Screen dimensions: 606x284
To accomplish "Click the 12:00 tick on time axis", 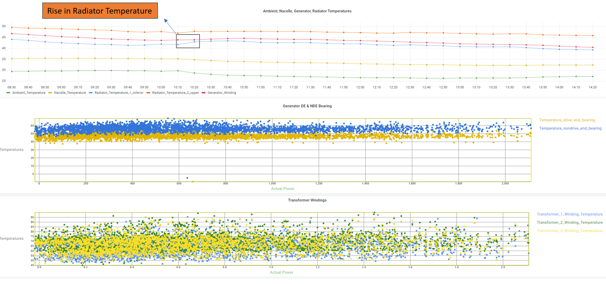I will [x=360, y=87].
